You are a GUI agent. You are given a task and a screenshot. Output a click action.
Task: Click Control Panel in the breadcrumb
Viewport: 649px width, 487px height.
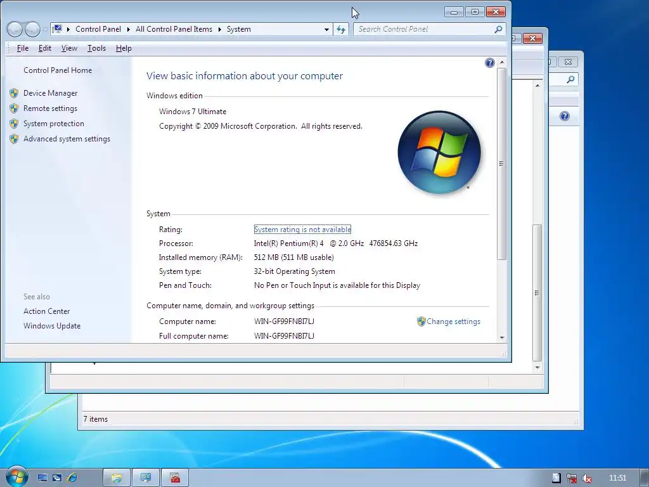[x=98, y=29]
